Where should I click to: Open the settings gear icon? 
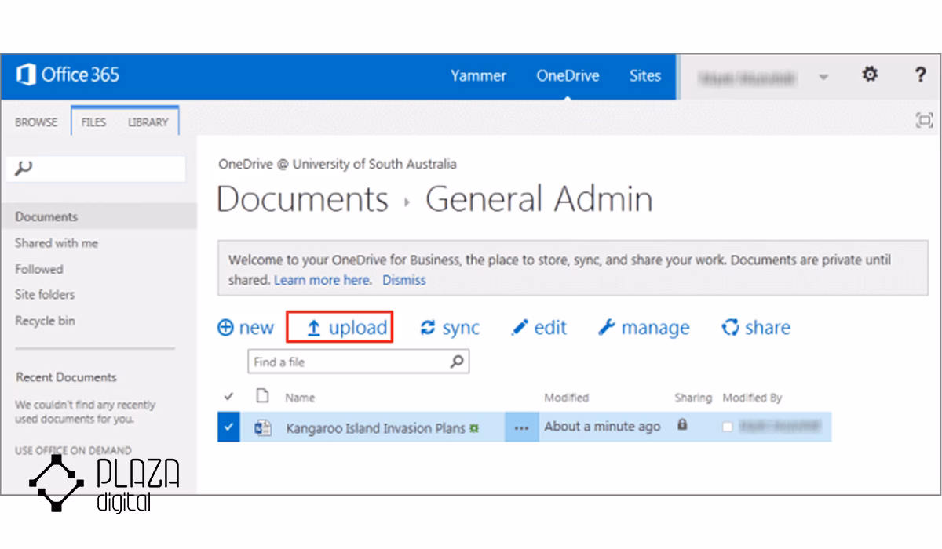[x=870, y=75]
